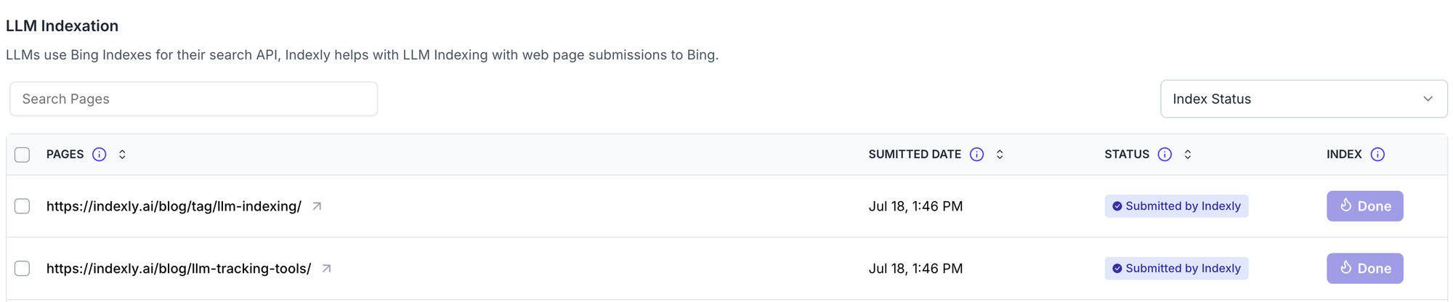
Task: Click the info icon beside STATUS header
Action: pyautogui.click(x=1165, y=155)
